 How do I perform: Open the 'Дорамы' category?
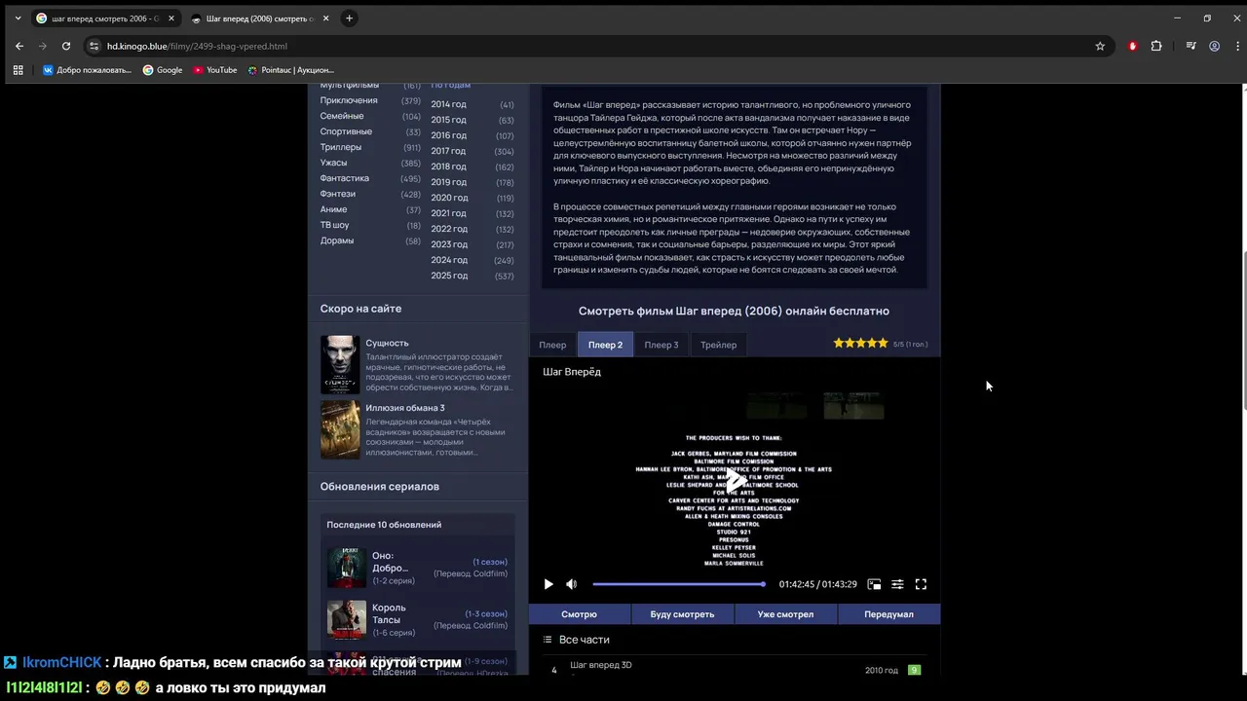click(x=337, y=240)
